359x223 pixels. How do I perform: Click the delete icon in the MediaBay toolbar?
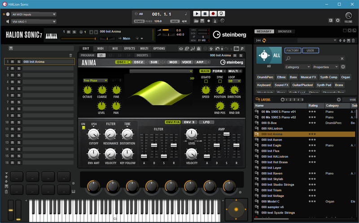pyautogui.click(x=353, y=40)
